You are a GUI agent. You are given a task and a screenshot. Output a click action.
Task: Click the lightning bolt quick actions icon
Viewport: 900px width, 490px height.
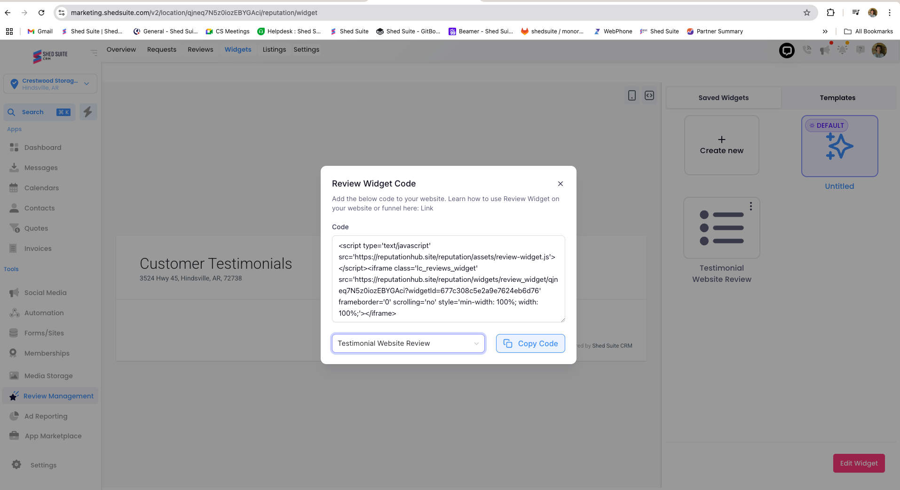pyautogui.click(x=88, y=112)
